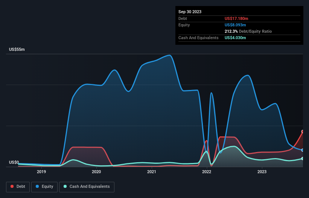309x198 pixels.
Task: Toggle the Debt series legend button
Action: (18, 187)
